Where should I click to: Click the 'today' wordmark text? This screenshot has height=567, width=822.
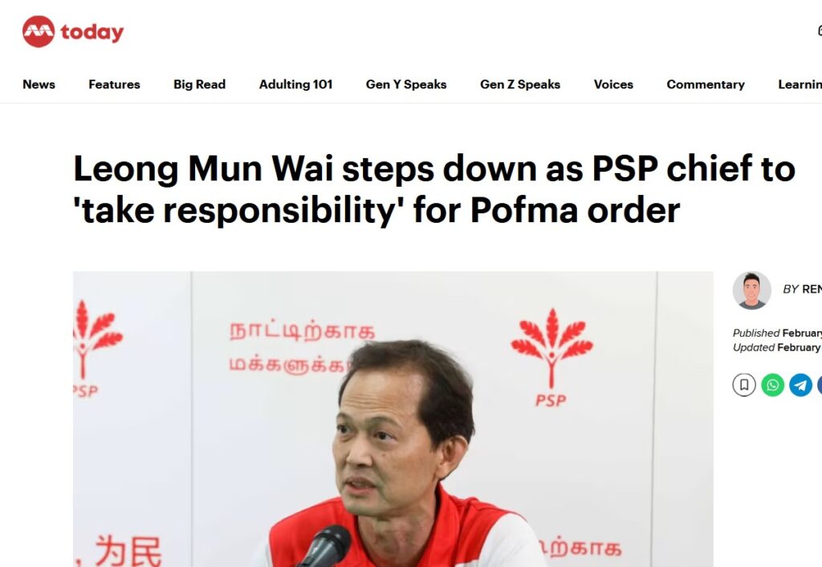point(92,32)
